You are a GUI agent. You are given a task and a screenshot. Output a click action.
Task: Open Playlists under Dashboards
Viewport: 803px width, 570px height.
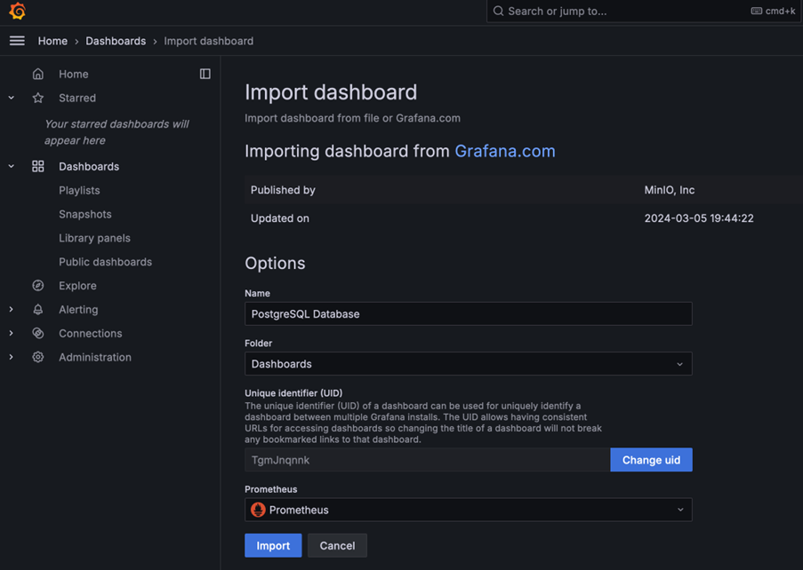[79, 190]
